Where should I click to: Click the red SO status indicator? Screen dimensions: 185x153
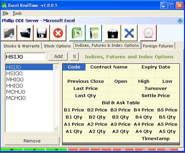[x=123, y=150]
